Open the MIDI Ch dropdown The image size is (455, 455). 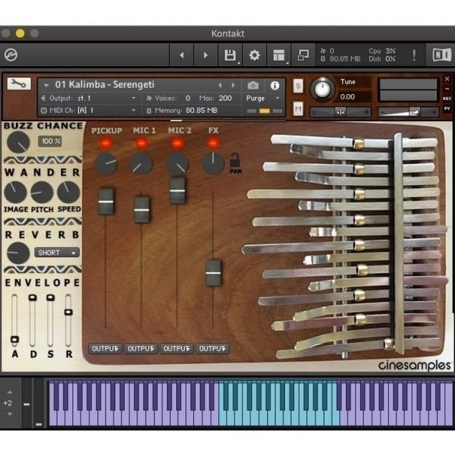(89, 111)
